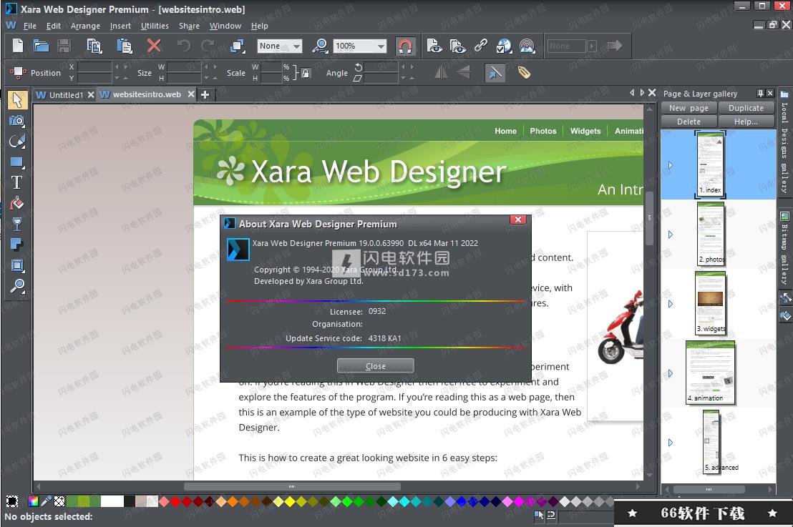Open the 100% zoom dropdown

(359, 46)
